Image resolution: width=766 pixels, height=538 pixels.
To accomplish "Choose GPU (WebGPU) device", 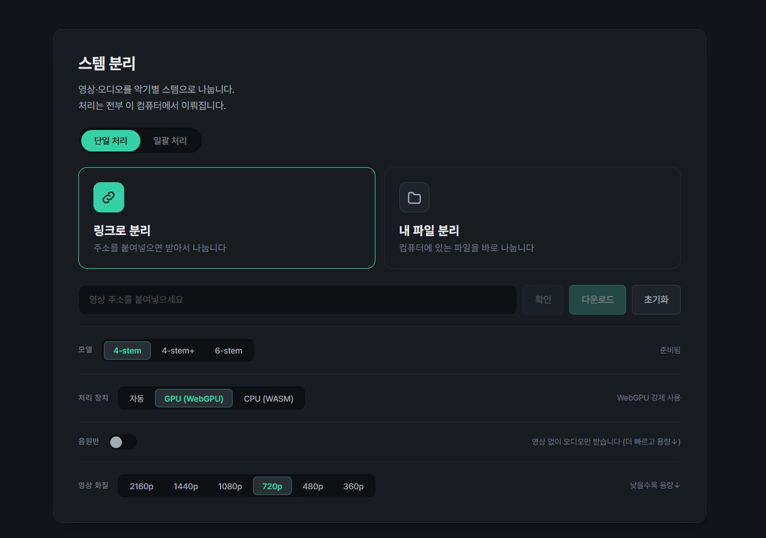I will pyautogui.click(x=194, y=398).
